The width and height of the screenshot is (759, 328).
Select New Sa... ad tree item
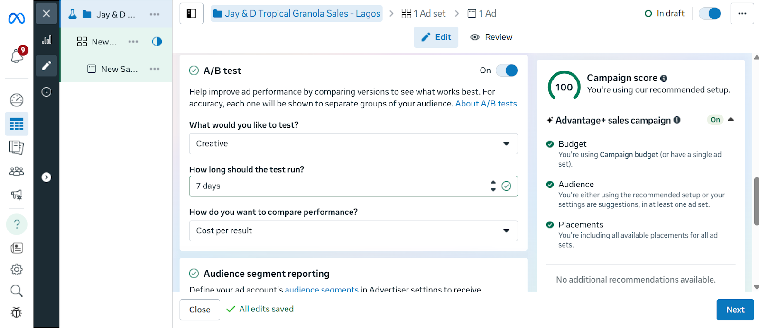click(116, 69)
